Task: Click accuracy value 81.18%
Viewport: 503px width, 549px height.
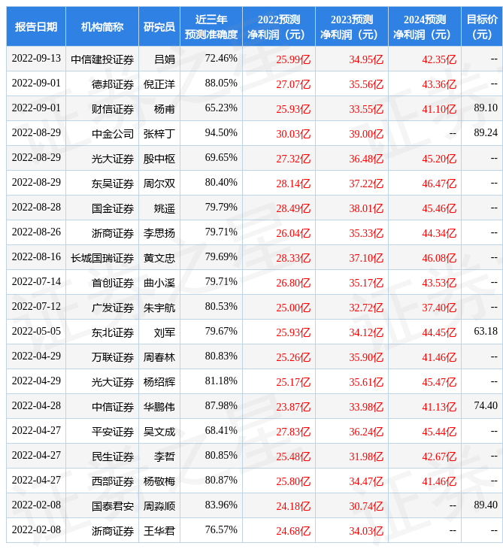Action: 221,381
